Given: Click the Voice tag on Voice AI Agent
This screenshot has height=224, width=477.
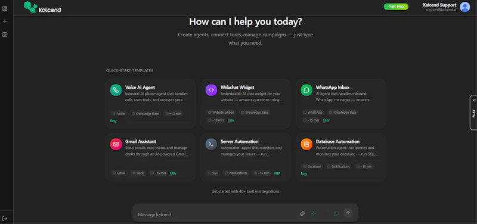Looking at the screenshot, I should point(119,114).
